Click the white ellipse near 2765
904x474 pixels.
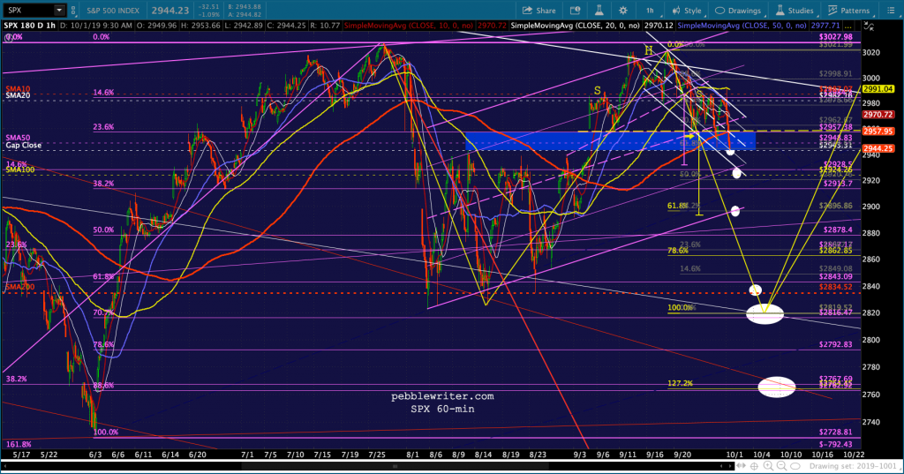click(x=777, y=387)
